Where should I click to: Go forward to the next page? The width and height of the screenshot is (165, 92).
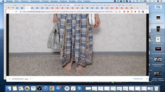(x=12, y=12)
